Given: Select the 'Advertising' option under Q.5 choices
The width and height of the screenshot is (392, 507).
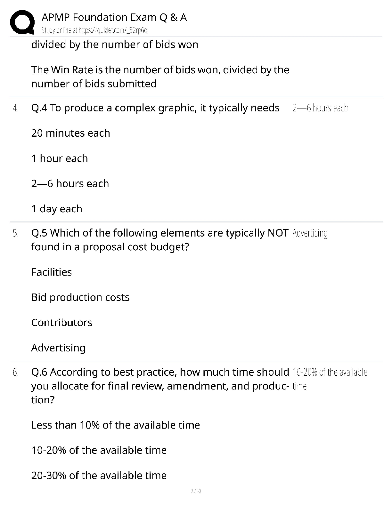Looking at the screenshot, I should (58, 348).
